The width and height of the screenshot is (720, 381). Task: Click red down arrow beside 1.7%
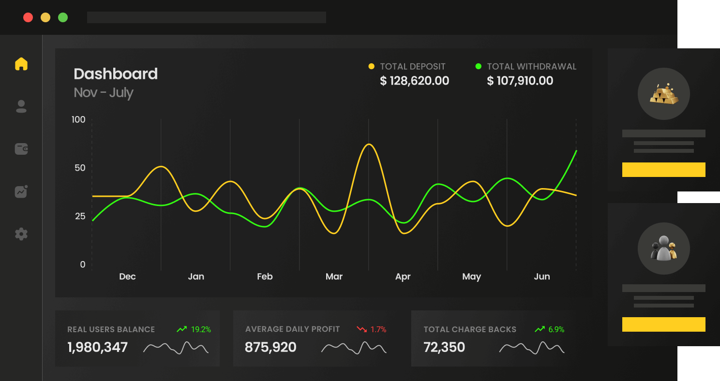pyautogui.click(x=361, y=329)
